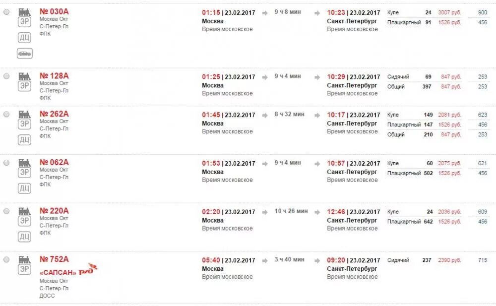The image size is (496, 306).
Task: Click Сидячий 2390 руб. price for Sapsan
Action: pyautogui.click(x=449, y=260)
